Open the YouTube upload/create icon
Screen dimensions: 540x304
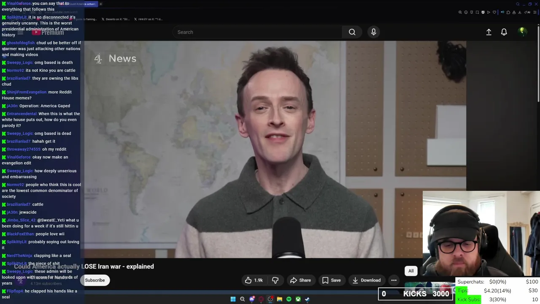coord(489,32)
